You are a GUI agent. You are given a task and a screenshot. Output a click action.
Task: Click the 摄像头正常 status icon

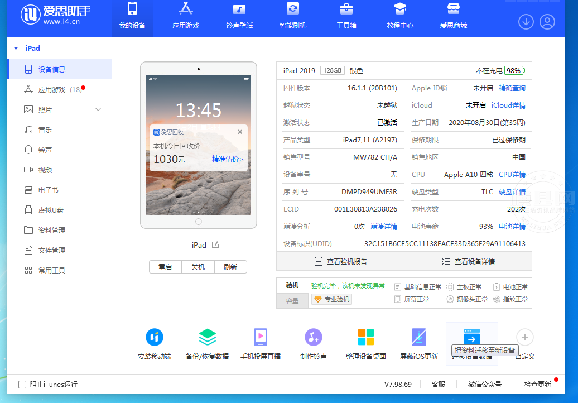click(450, 299)
